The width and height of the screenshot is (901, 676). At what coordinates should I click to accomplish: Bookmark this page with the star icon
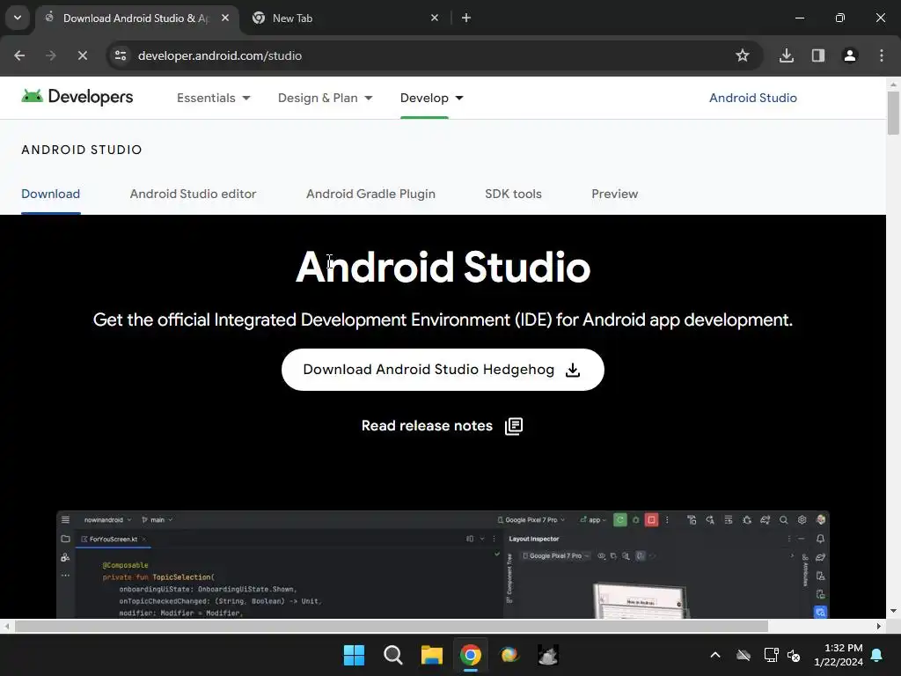[743, 55]
